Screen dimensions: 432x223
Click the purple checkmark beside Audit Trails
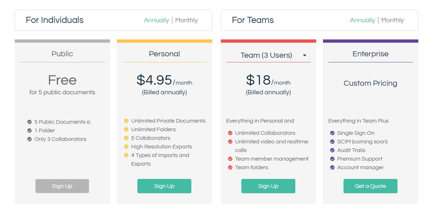click(x=332, y=150)
